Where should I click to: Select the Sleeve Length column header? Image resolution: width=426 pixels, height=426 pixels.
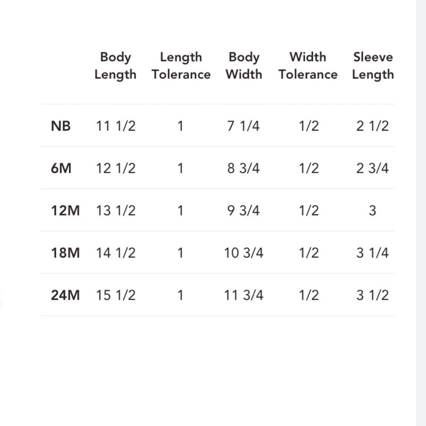click(373, 65)
